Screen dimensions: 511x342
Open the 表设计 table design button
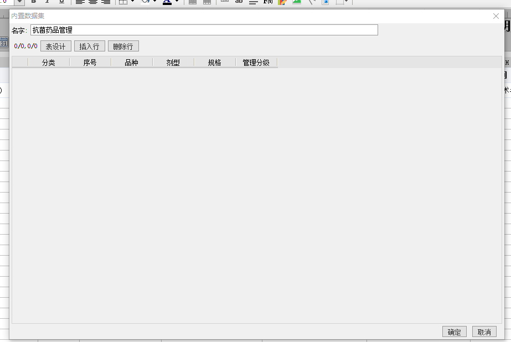pos(56,46)
